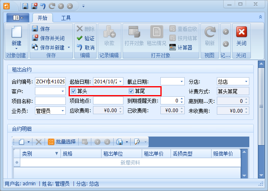
Task: Open the 截止日期 date dropdown
Action: [182, 82]
